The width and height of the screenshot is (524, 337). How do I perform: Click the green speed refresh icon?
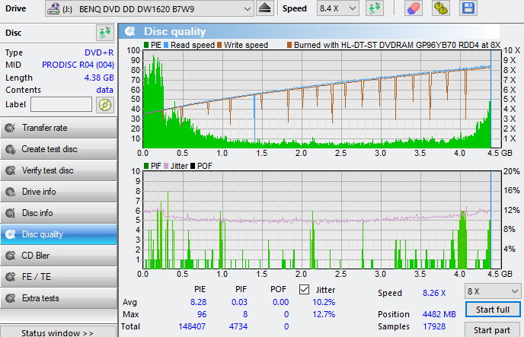coord(375,8)
